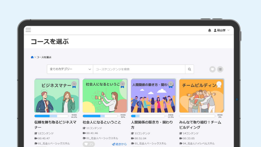Click the 50% 学習率 progress bar
The width and height of the screenshot is (261, 147).
[100, 115]
